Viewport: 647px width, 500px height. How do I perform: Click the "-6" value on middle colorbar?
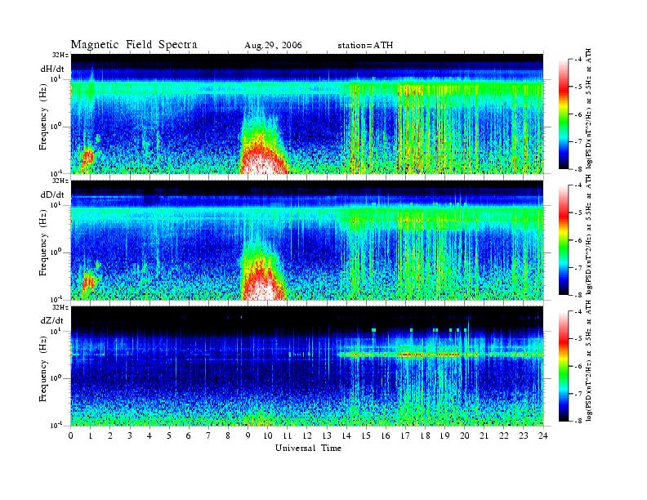[x=578, y=240]
